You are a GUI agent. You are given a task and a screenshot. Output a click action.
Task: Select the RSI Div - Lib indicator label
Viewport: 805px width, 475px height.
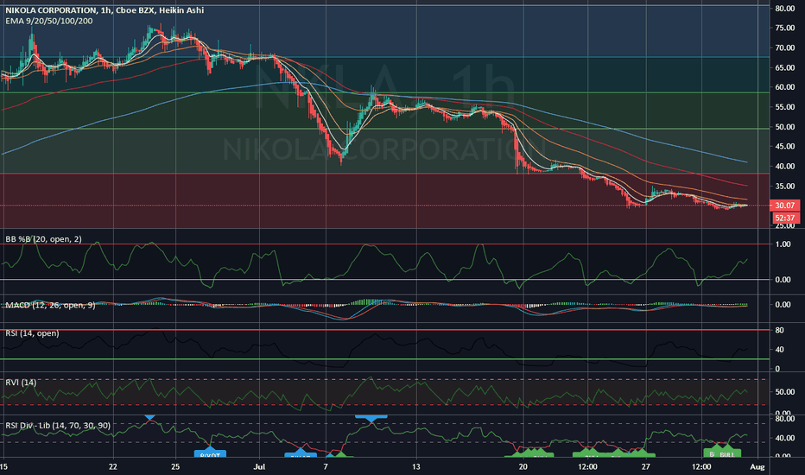[x=58, y=425]
